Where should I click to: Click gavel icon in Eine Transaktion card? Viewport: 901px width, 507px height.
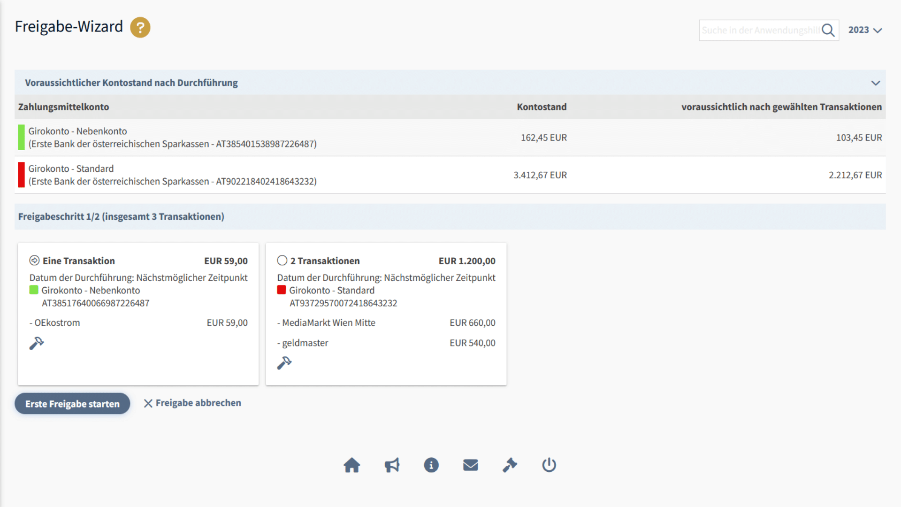click(36, 344)
